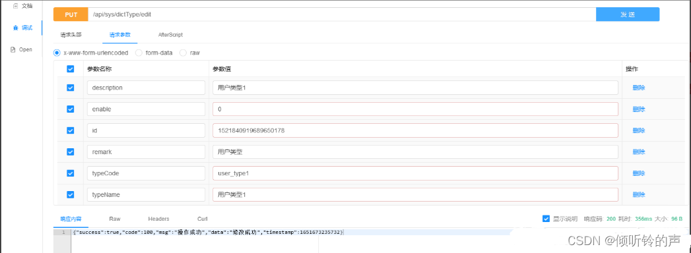This screenshot has width=691, height=253.
Task: Toggle the select-all header checkbox
Action: 70,69
